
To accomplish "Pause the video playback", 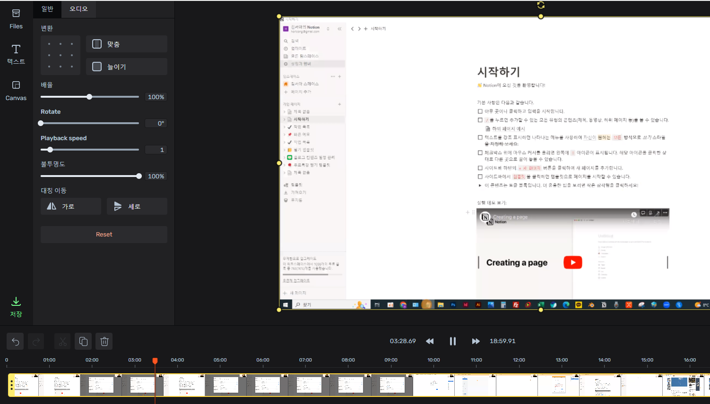I will [453, 341].
